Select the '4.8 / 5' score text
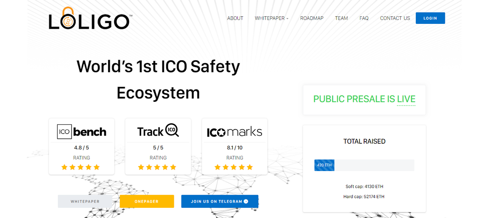 tap(82, 148)
